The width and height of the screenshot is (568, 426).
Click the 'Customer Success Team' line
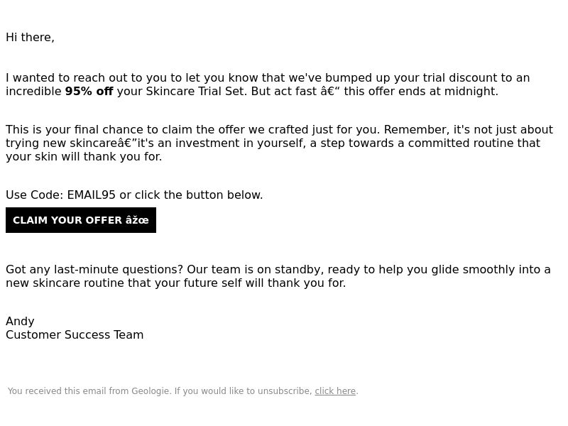pyautogui.click(x=75, y=334)
